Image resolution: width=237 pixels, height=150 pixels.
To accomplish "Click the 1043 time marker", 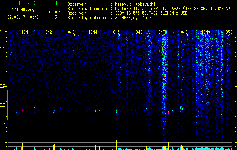I will pos(70,32).
